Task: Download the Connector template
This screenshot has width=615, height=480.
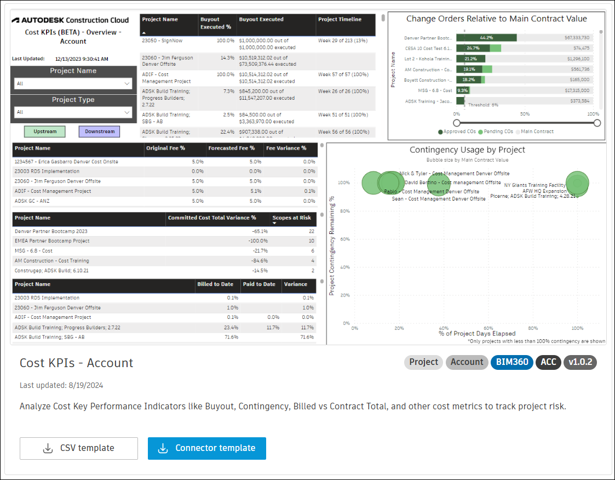Action: (207, 448)
